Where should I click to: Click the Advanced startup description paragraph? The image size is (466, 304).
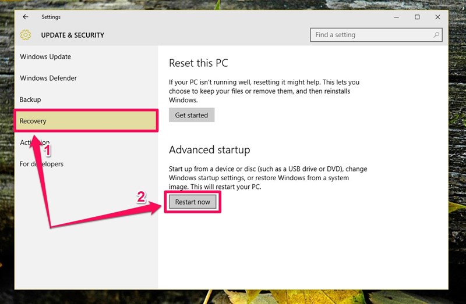pos(268,178)
